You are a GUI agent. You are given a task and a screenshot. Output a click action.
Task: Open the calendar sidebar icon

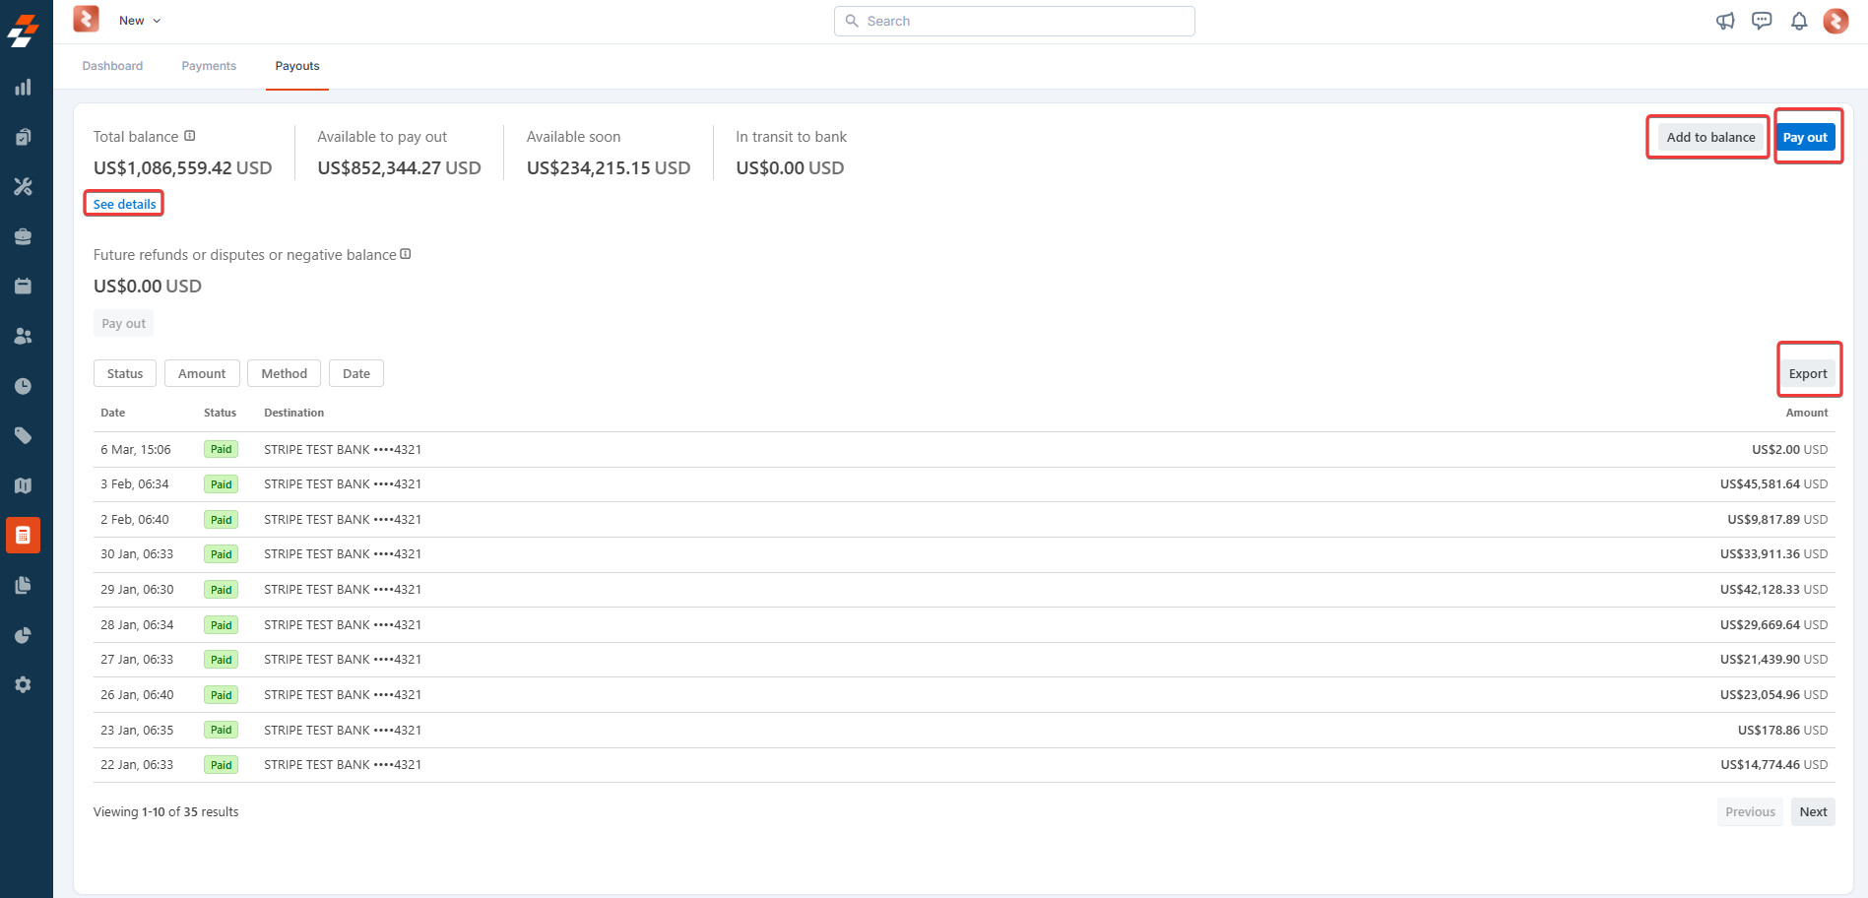coord(23,287)
